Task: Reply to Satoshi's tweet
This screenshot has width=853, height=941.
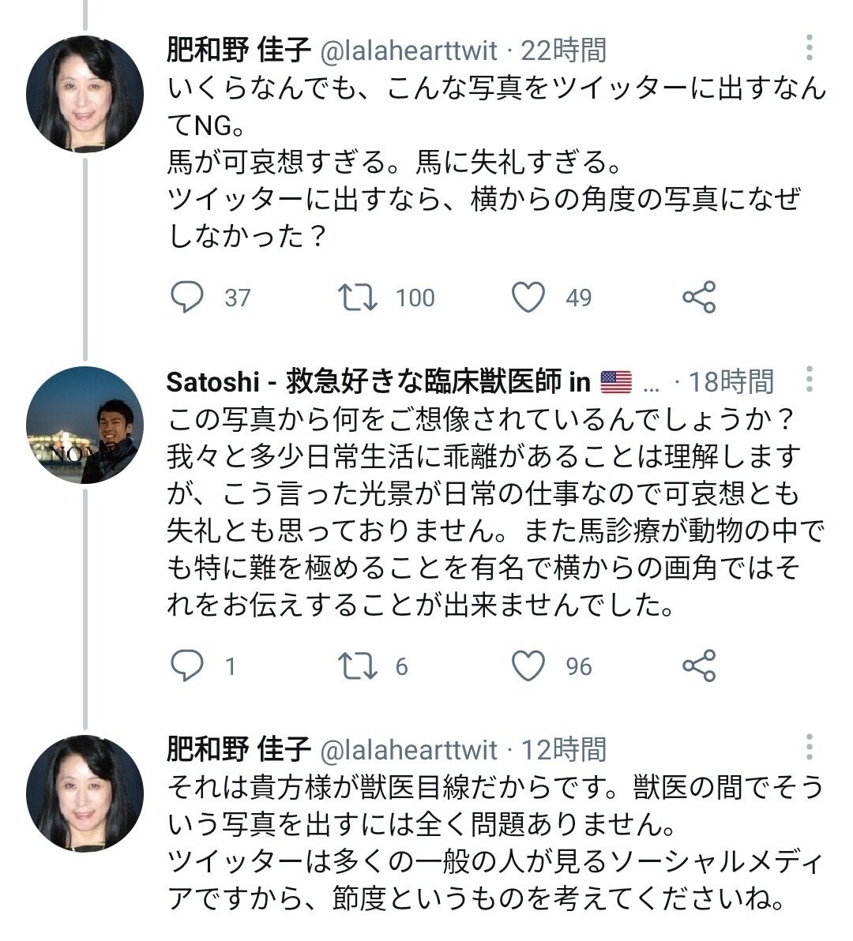Action: tap(188, 666)
